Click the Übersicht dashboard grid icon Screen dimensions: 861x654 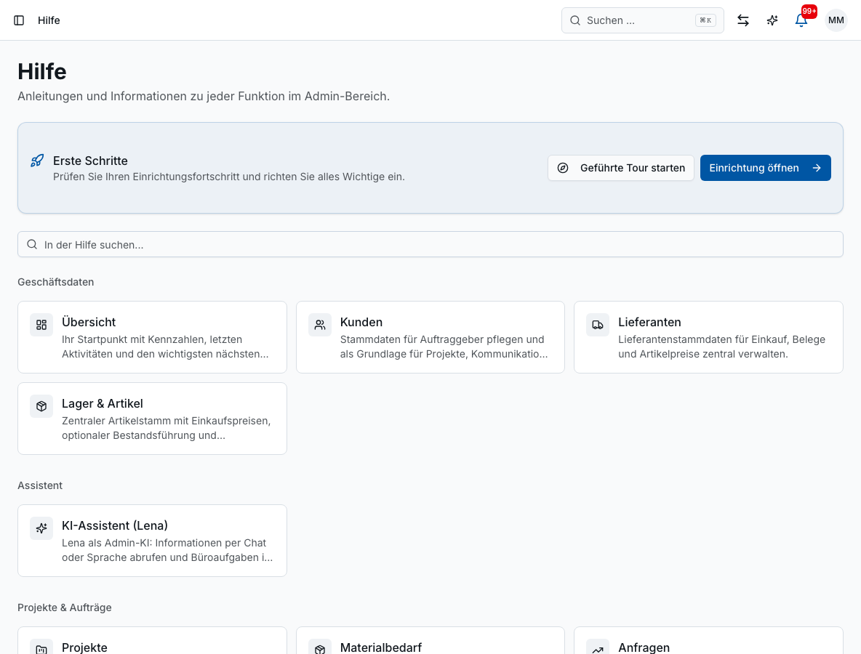(x=41, y=325)
